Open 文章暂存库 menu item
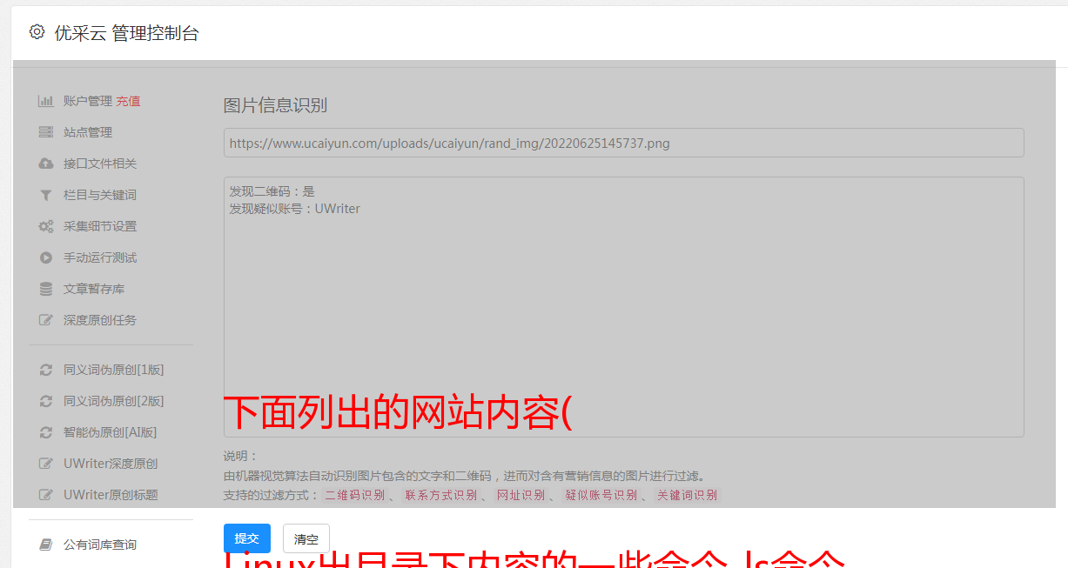1068x568 pixels. point(94,289)
